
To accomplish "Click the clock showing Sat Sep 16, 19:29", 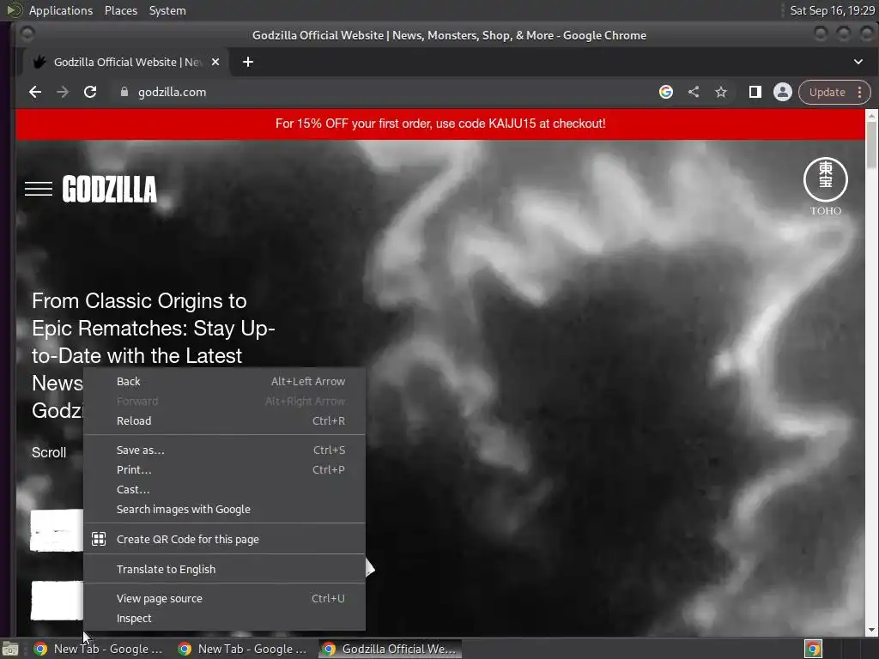I will pyautogui.click(x=832, y=10).
